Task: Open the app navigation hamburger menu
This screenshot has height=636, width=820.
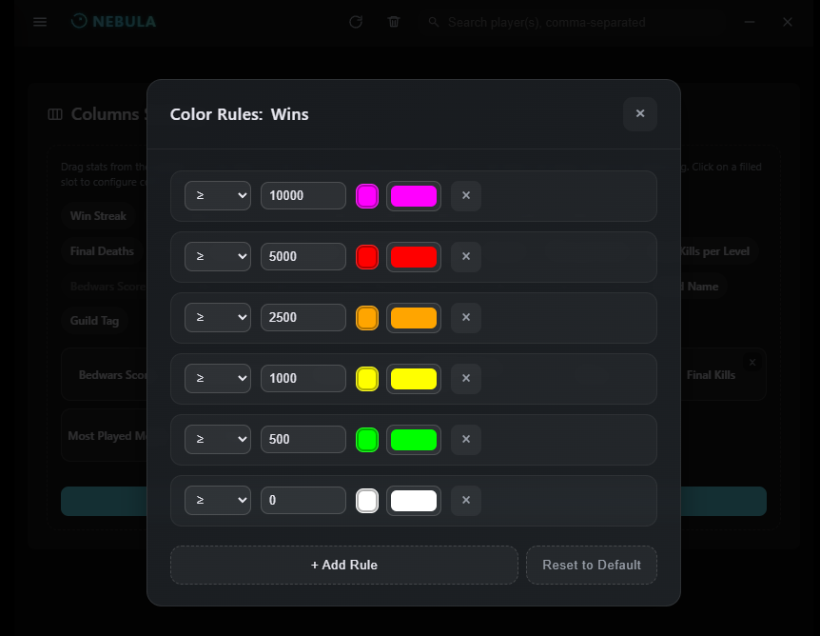Action: click(x=39, y=22)
